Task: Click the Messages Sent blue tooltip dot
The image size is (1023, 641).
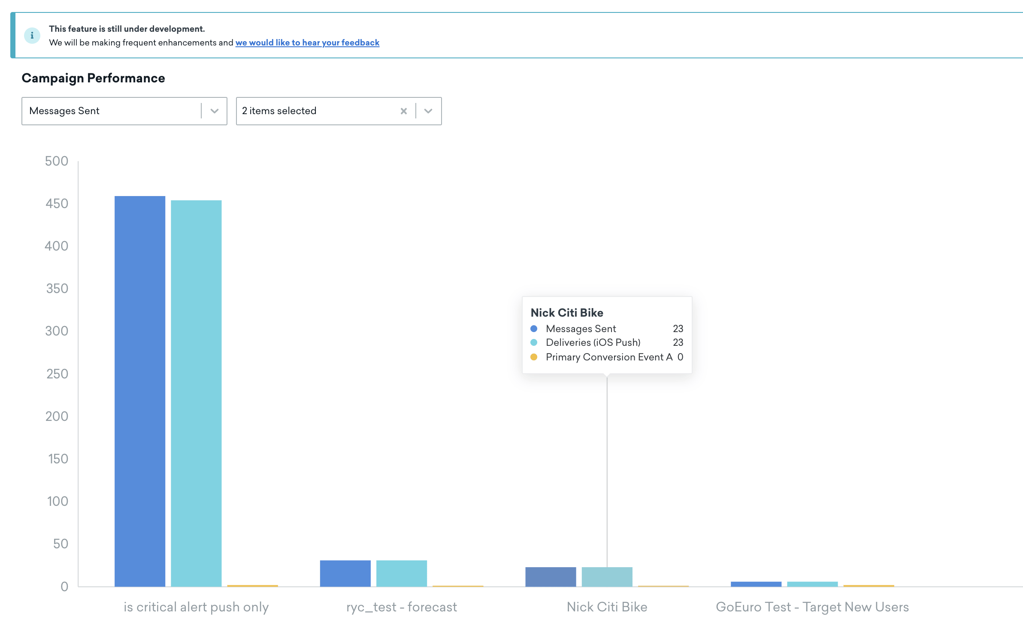Action: (534, 329)
